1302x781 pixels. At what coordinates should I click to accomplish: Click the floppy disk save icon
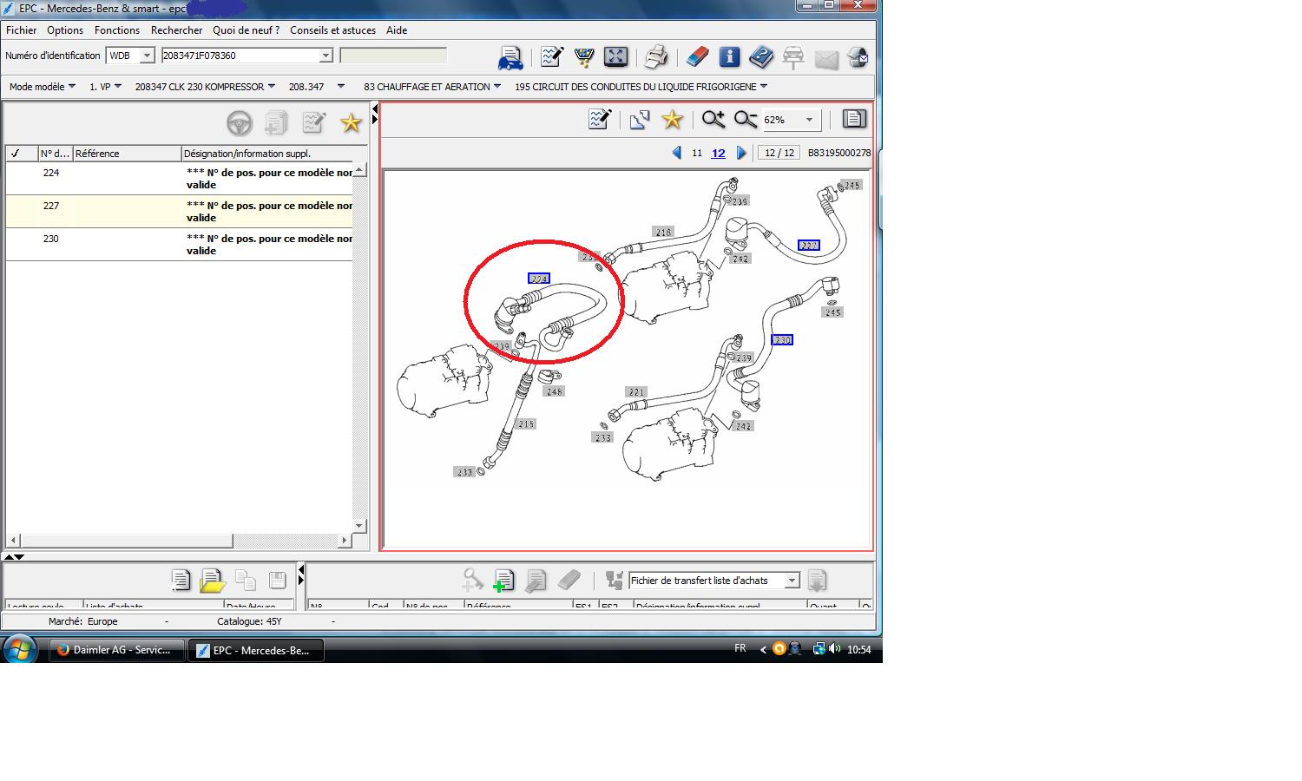pos(278,581)
